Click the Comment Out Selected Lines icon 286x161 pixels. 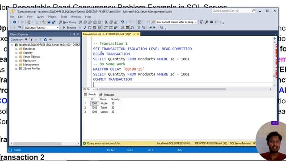click(x=139, y=28)
